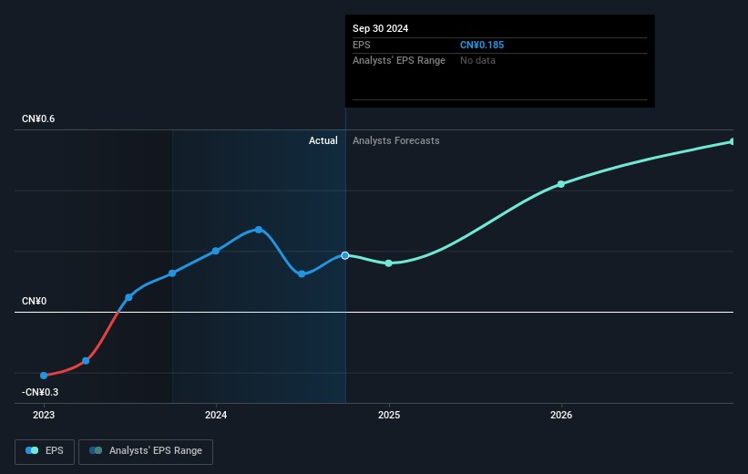
Task: Click the -CN¥0.3 axis label
Action: pyautogui.click(x=40, y=392)
